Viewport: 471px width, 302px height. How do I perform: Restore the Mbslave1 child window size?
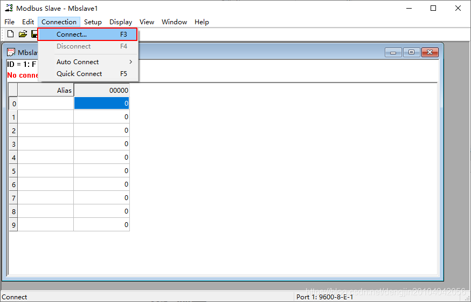point(412,52)
